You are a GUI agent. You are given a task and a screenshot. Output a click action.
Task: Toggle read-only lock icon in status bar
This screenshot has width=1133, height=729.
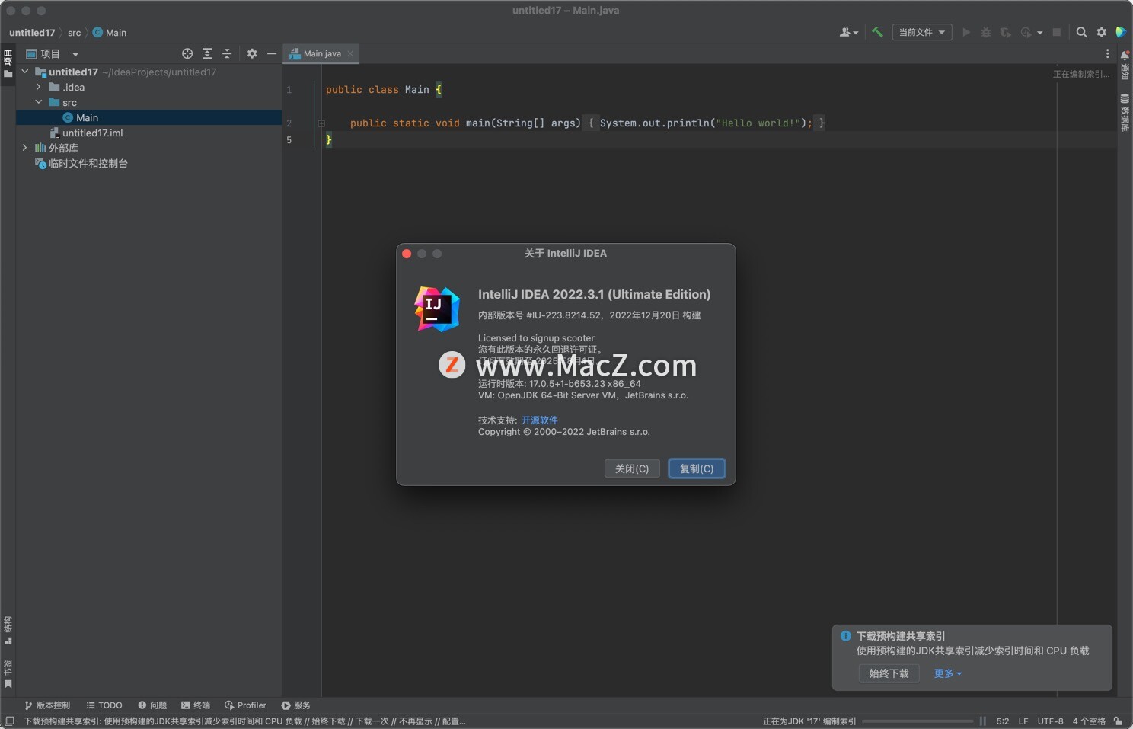[x=1118, y=721]
